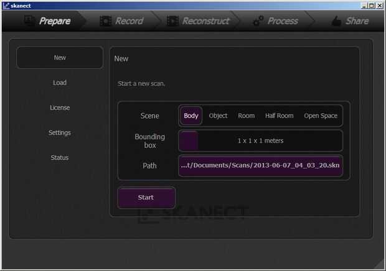This screenshot has width=386, height=271.
Task: Click the Bounding box size slider
Action: click(261, 140)
